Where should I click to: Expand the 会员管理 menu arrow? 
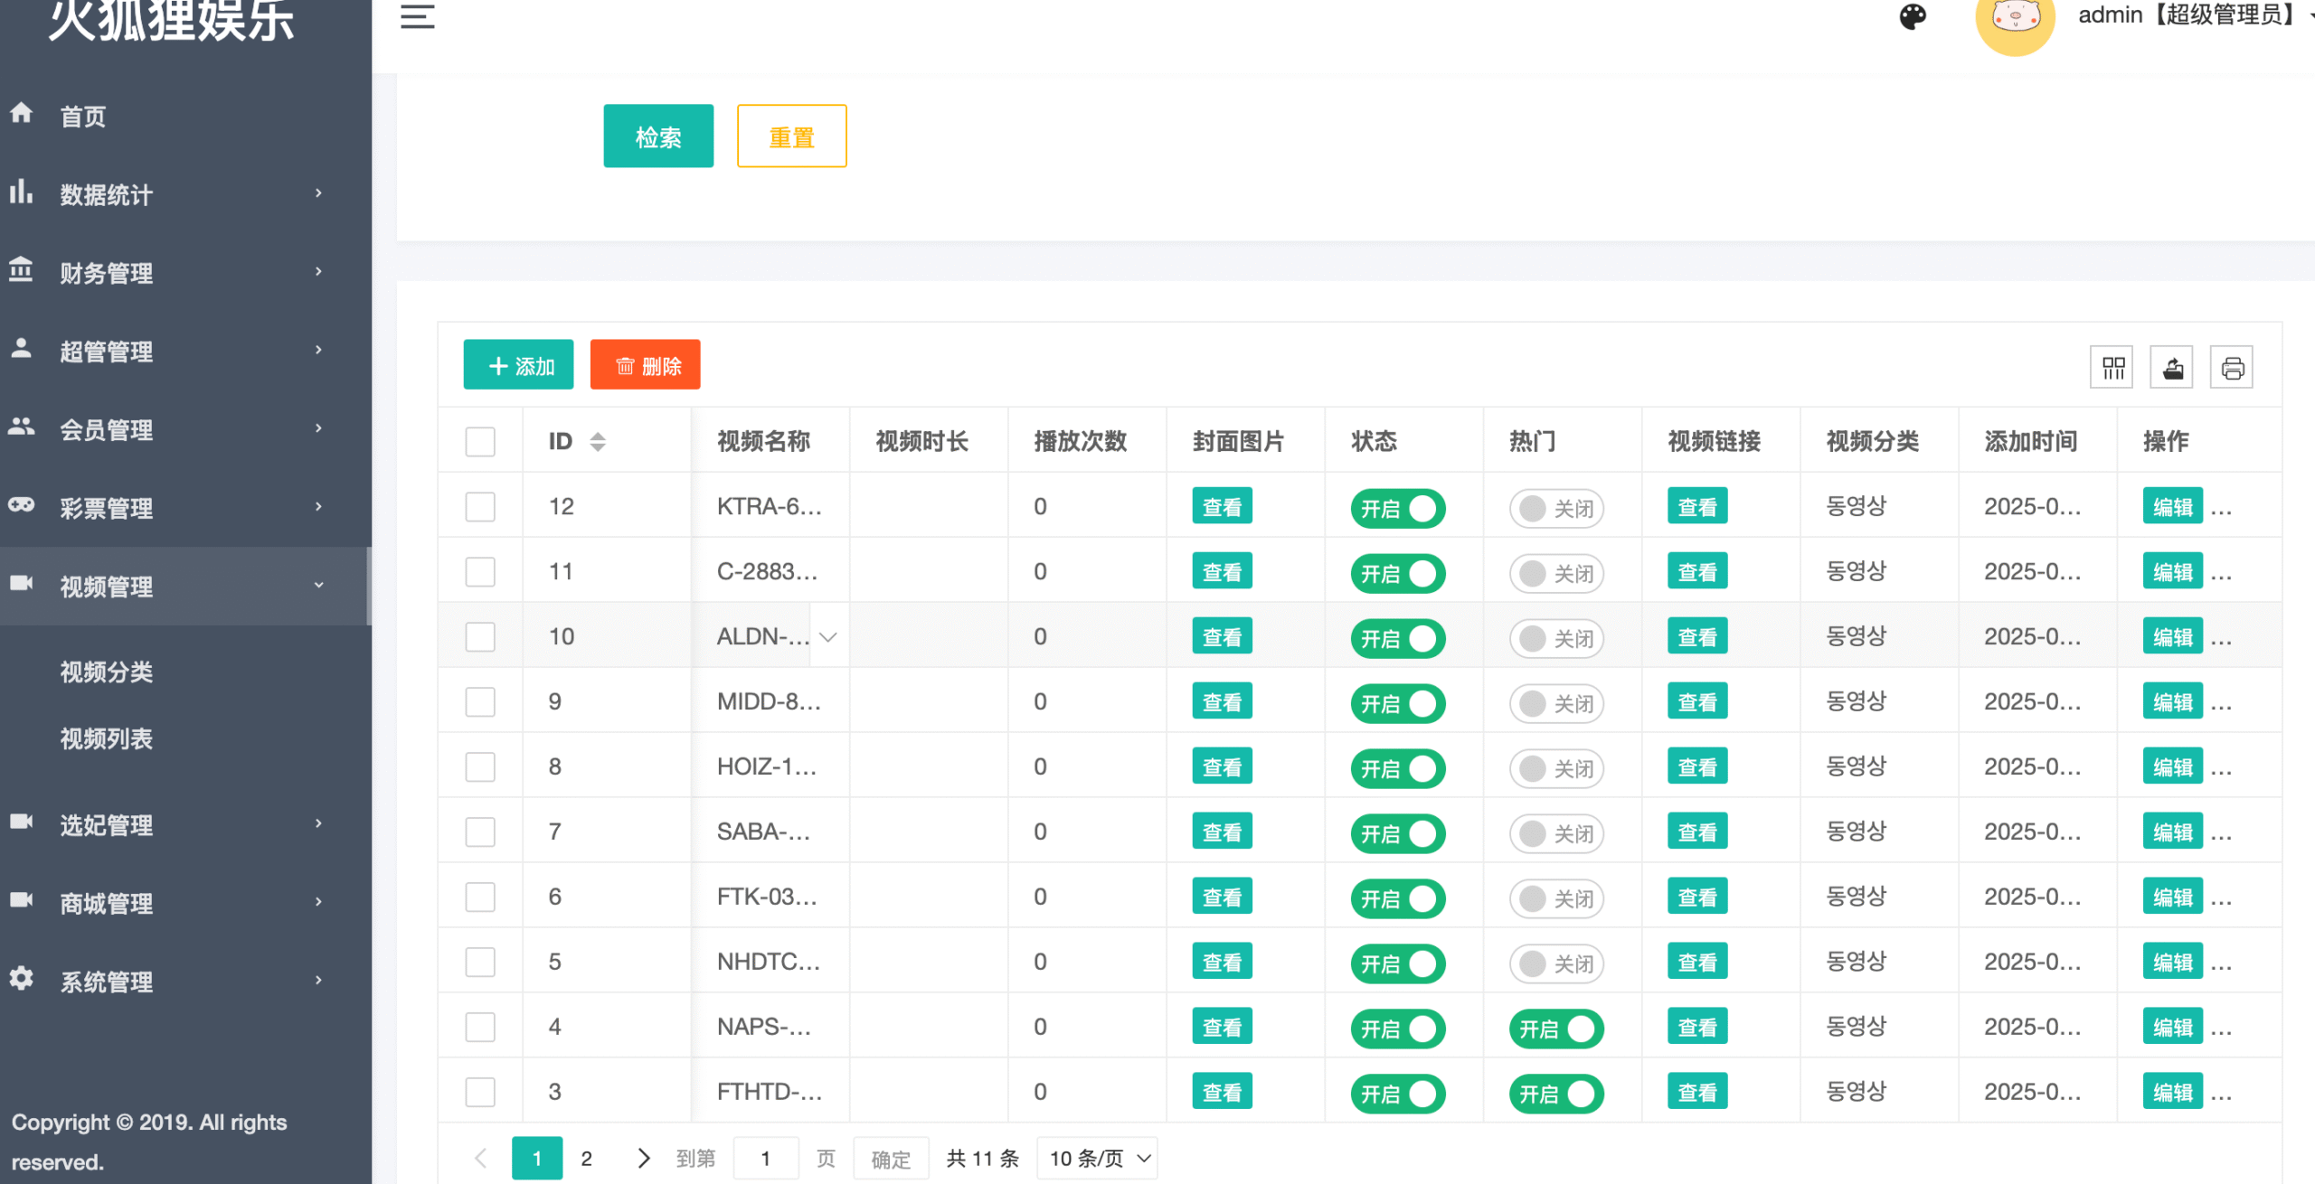tap(318, 428)
